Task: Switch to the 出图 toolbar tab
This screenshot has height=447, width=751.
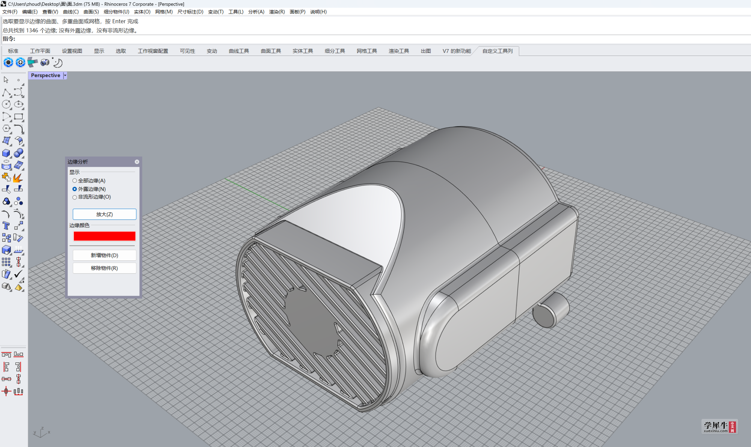Action: [425, 51]
